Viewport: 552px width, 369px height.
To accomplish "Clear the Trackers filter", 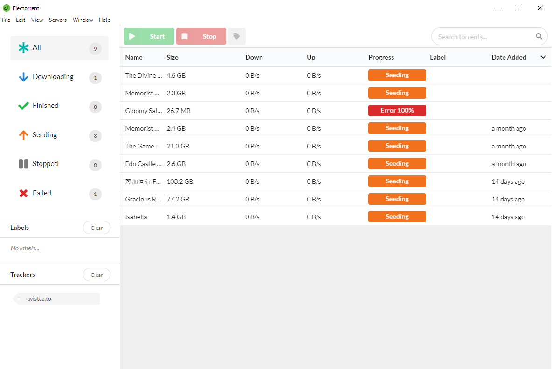I will pos(97,275).
